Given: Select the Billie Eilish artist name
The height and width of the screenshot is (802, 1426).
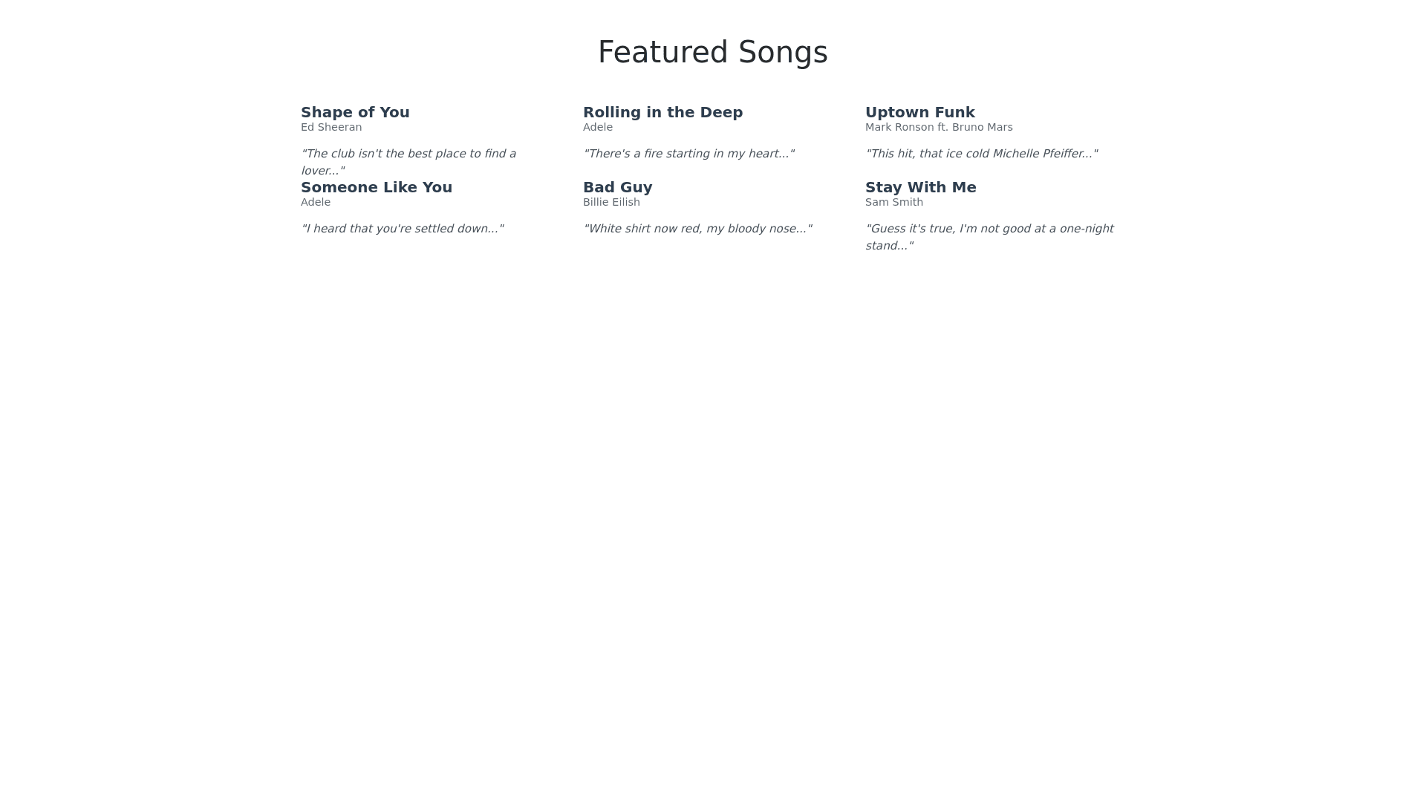Looking at the screenshot, I should pos(611,202).
